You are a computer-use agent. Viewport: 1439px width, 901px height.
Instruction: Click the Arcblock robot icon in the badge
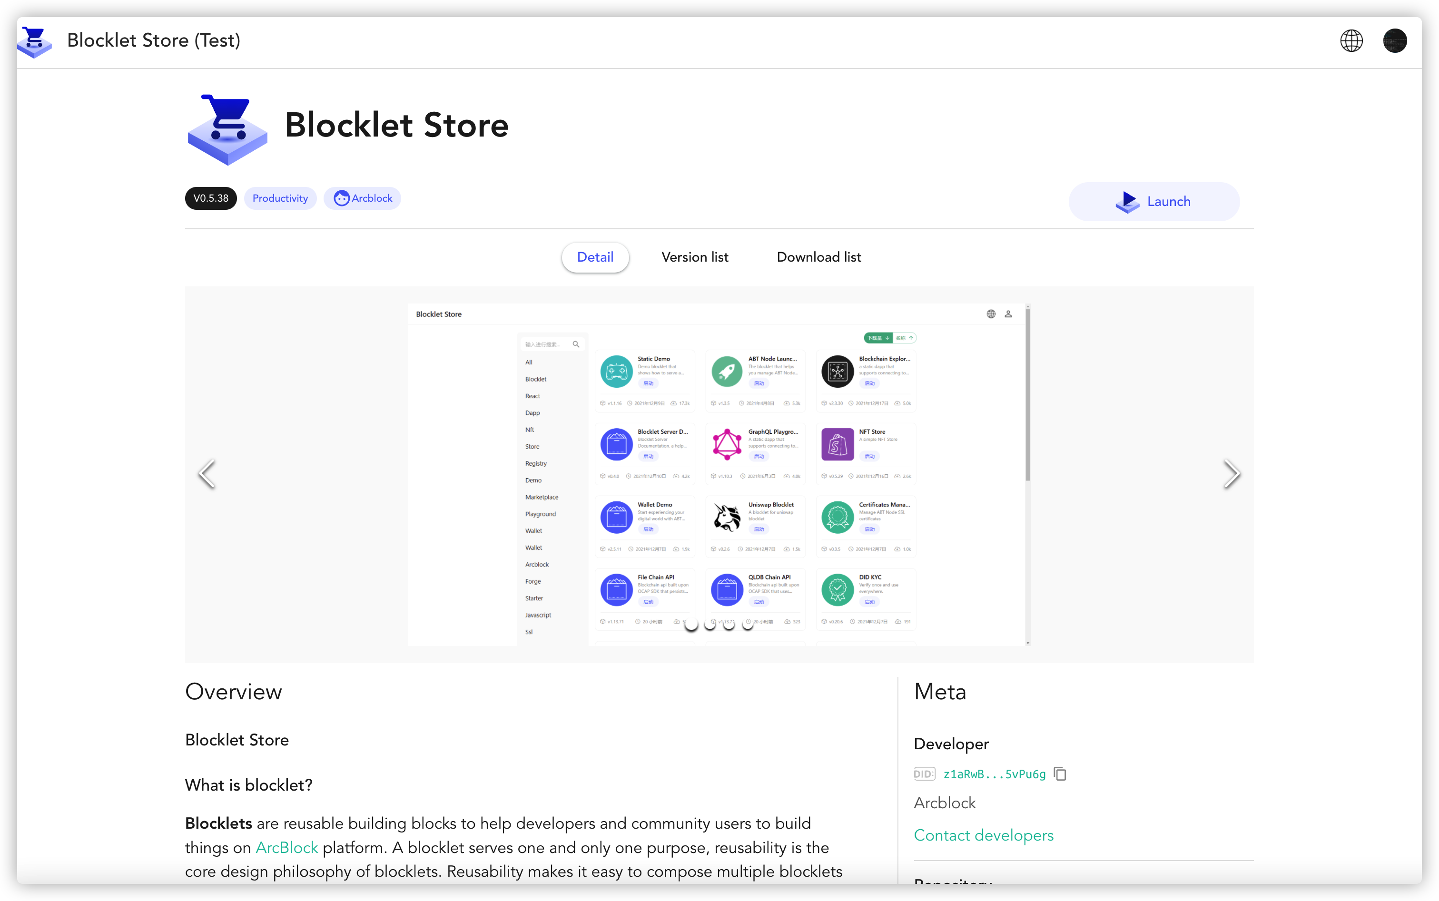tap(341, 198)
